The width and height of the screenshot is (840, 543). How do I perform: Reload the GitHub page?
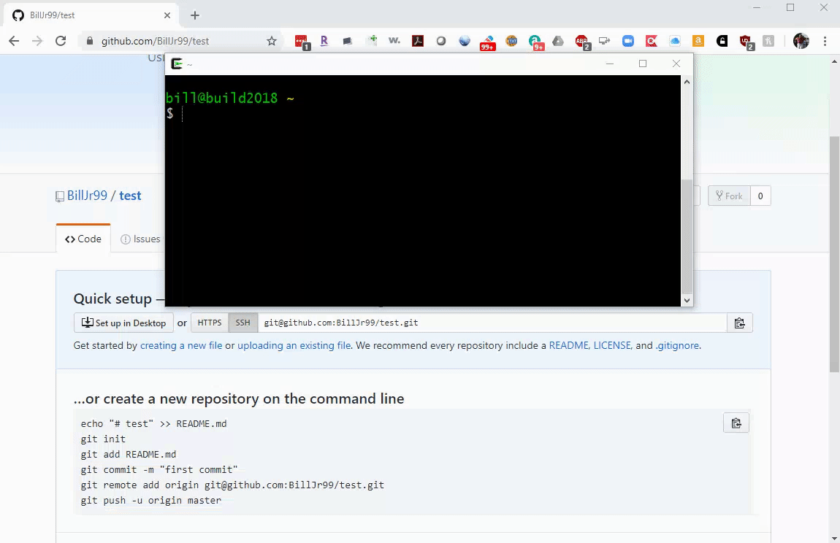pyautogui.click(x=61, y=41)
